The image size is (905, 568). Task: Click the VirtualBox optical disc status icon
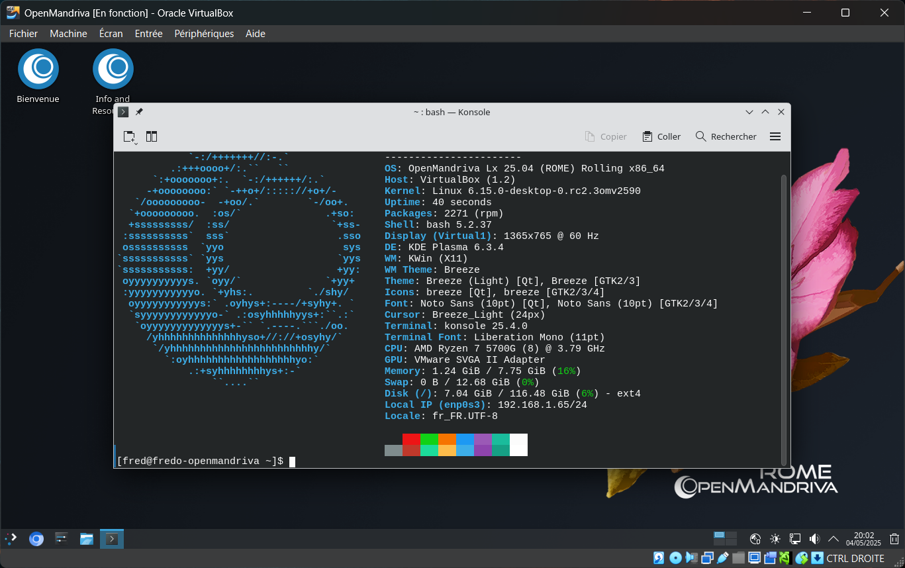click(675, 558)
